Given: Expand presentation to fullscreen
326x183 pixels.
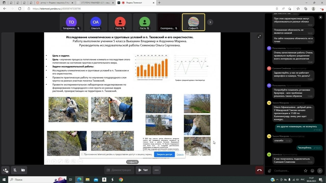Looking at the screenshot, I should point(259,37).
